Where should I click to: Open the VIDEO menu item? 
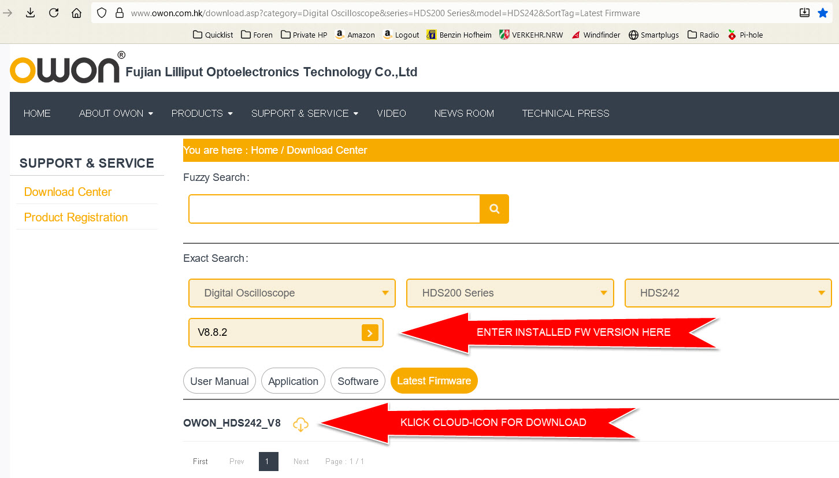tap(391, 113)
